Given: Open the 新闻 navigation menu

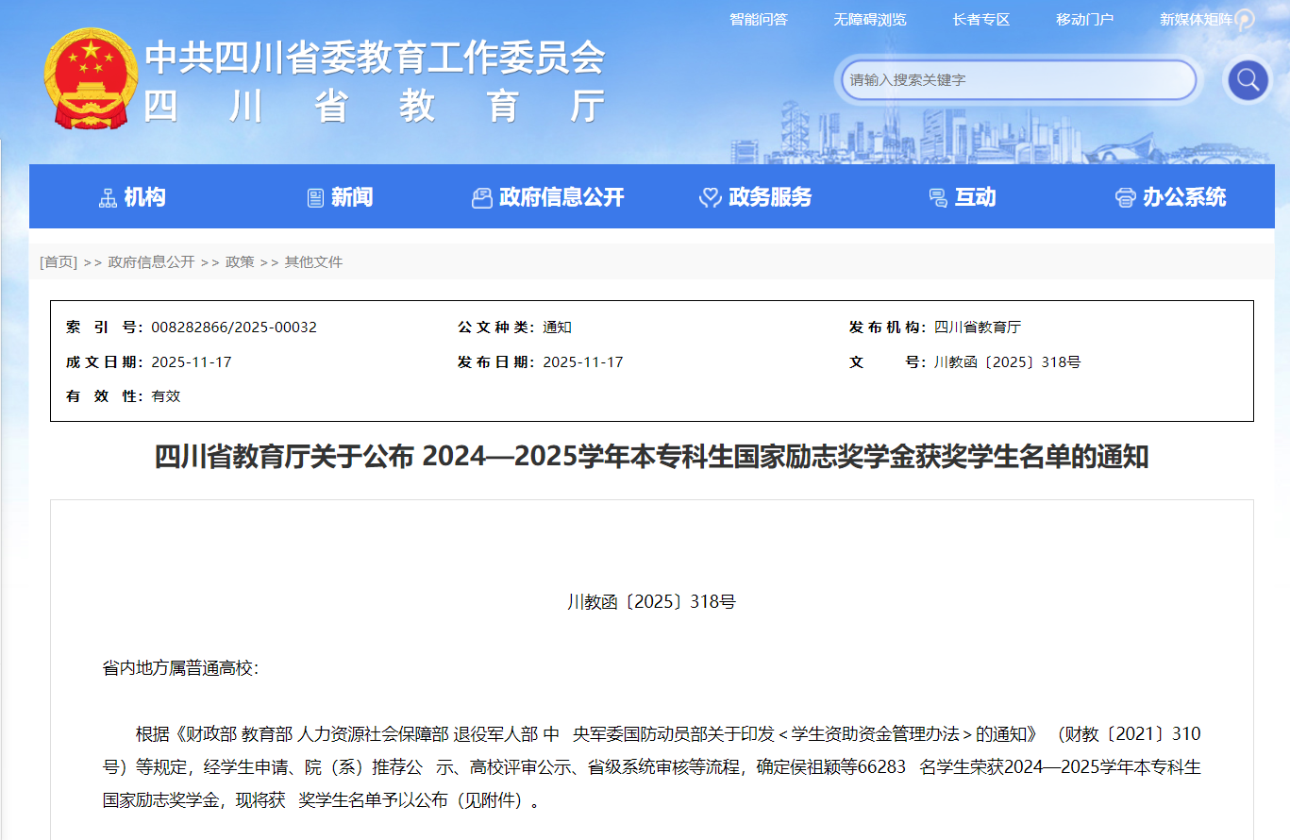Looking at the screenshot, I should coord(352,197).
